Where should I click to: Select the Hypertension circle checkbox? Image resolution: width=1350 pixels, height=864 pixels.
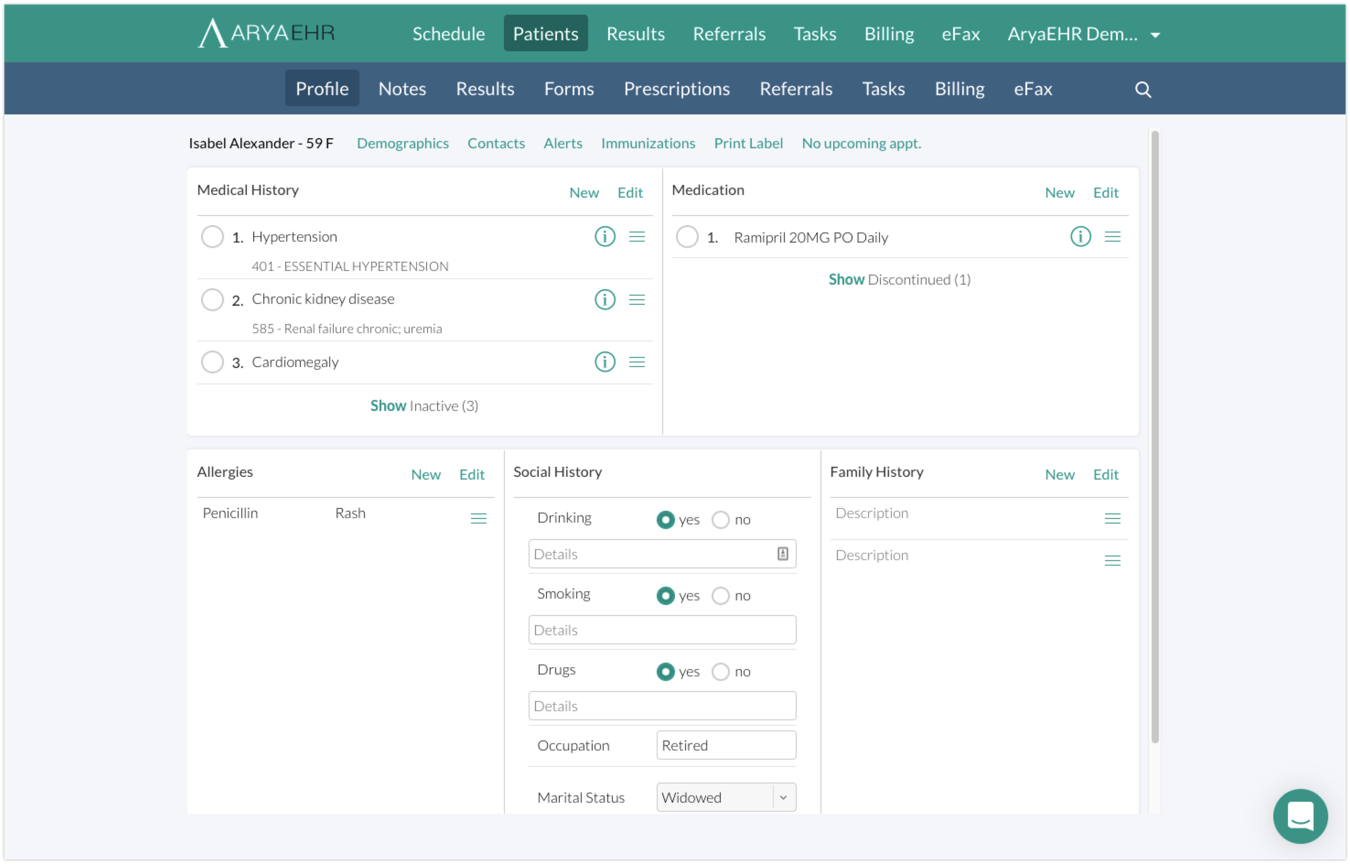[x=212, y=236]
